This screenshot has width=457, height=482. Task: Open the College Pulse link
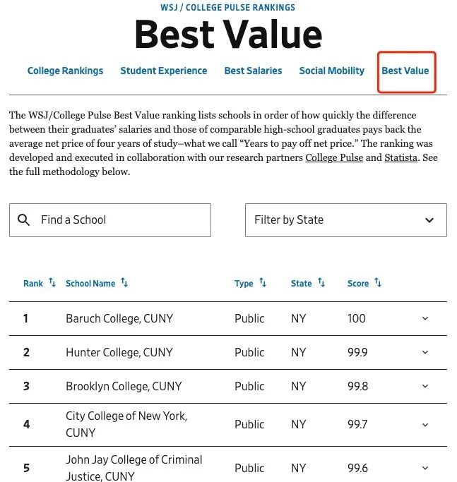click(334, 157)
